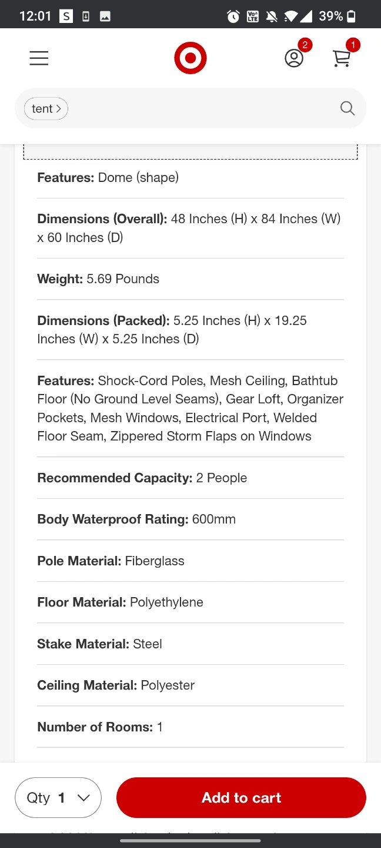This screenshot has width=381, height=848.
Task: Expand the Qty dropdown chevron arrow
Action: [83, 798]
